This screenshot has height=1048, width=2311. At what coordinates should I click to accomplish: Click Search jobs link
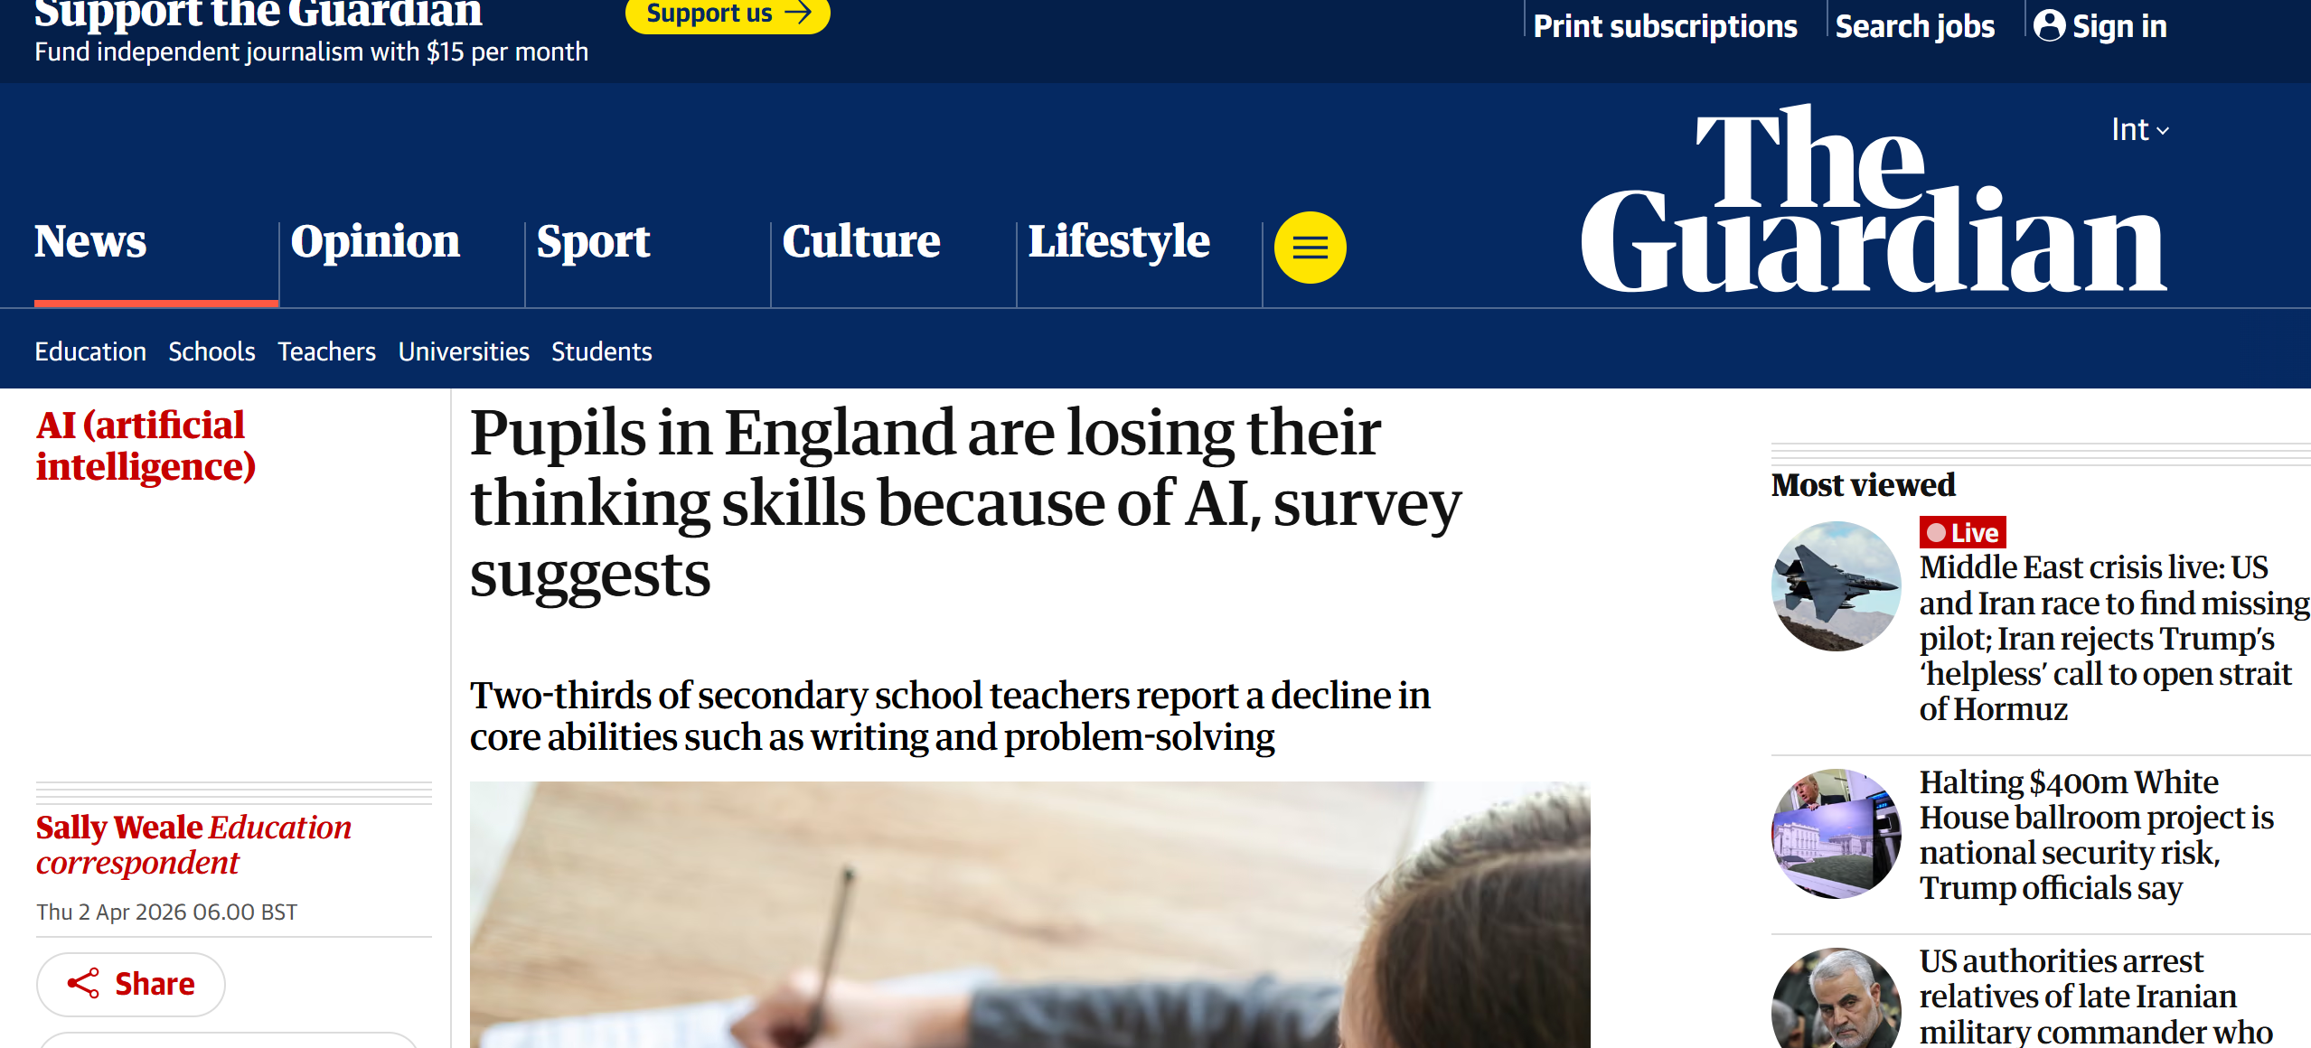[x=1914, y=26]
